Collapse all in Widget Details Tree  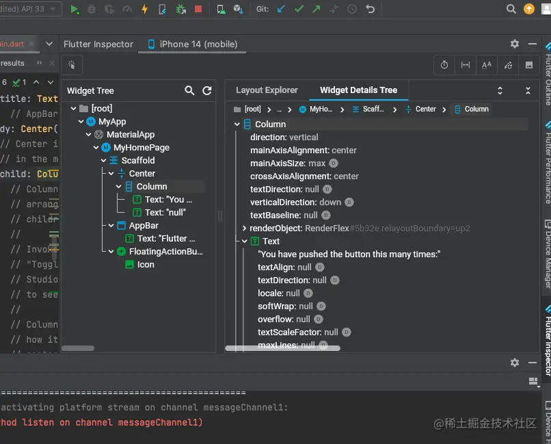[528, 91]
